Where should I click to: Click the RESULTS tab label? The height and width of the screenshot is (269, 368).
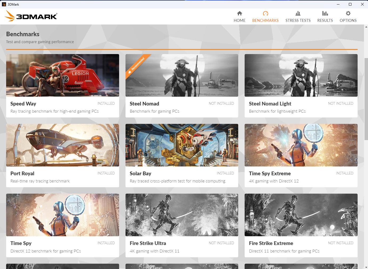tap(325, 21)
